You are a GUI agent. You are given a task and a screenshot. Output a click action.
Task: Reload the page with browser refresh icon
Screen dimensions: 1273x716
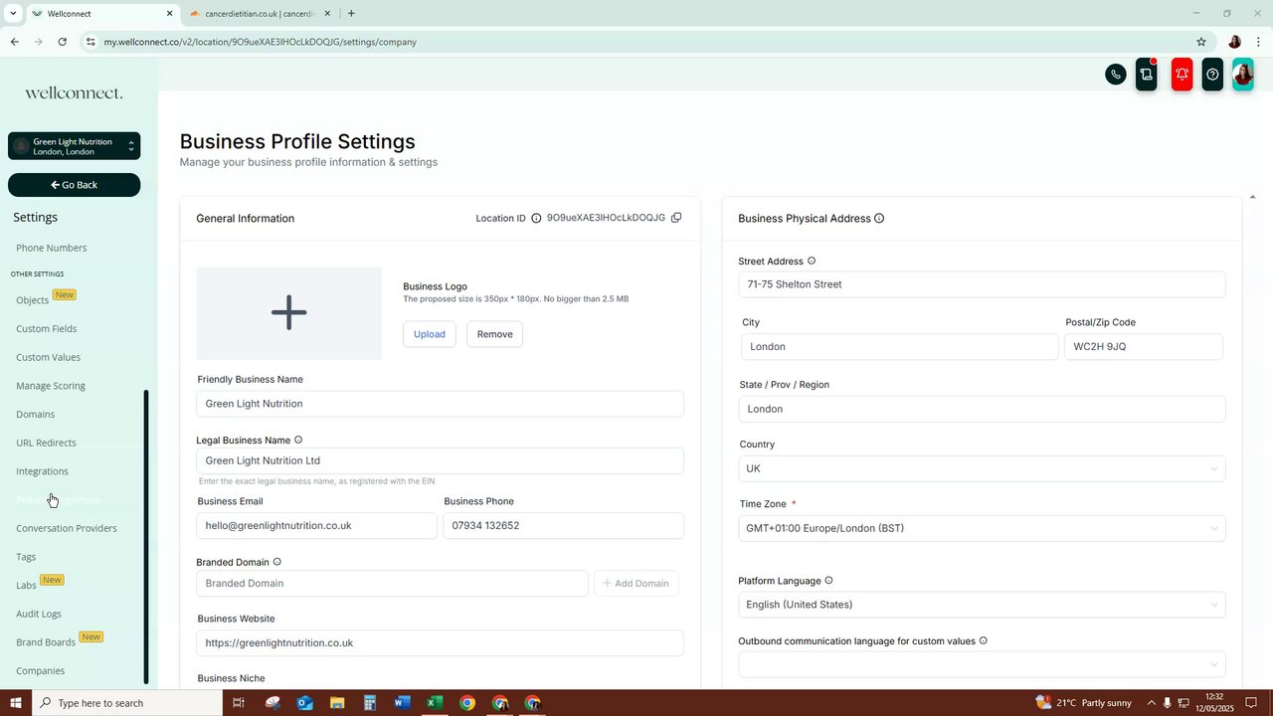tap(62, 42)
